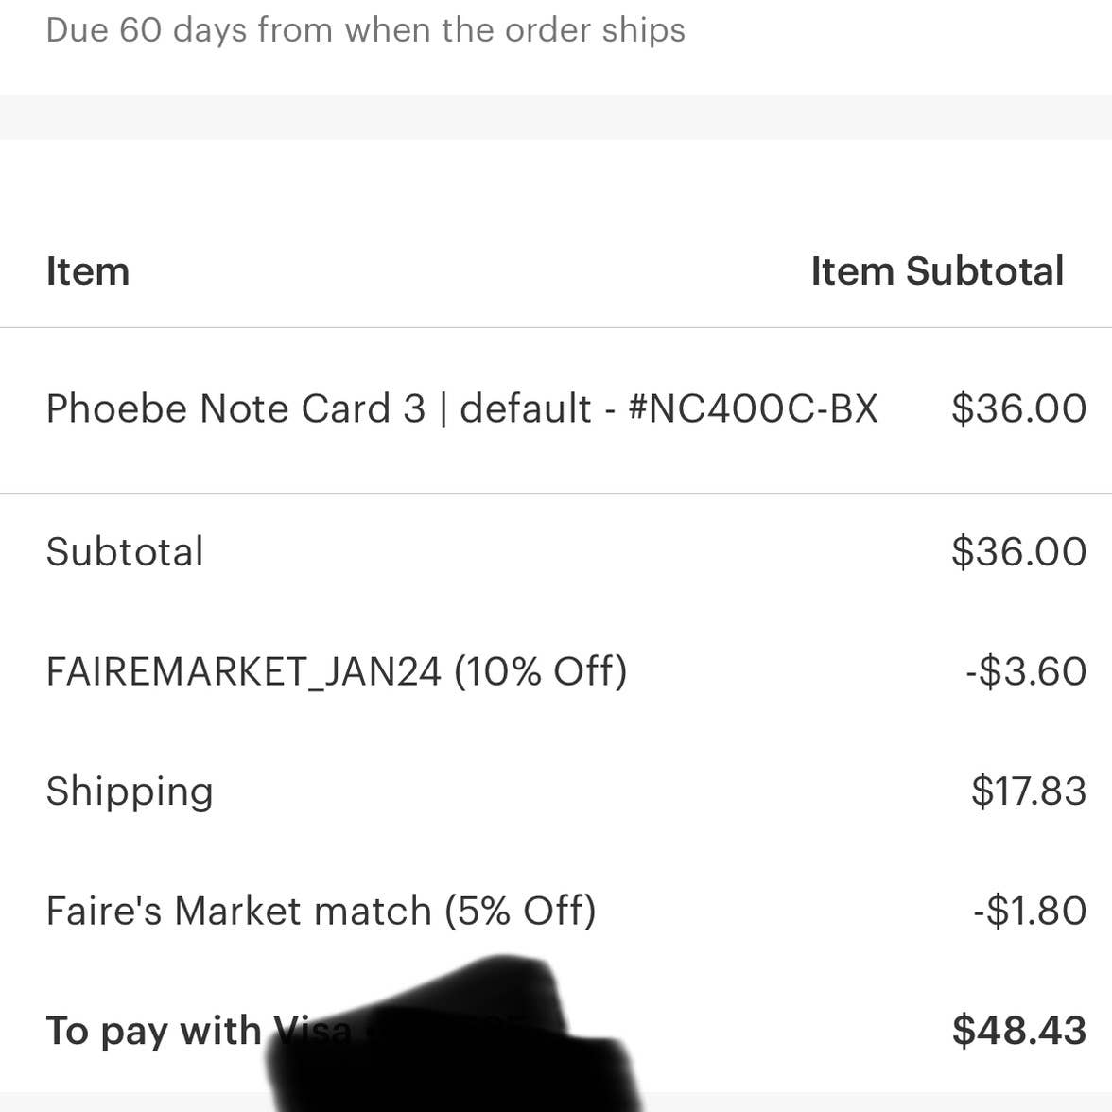Click the $48.43 total amount
Screen dimensions: 1112x1112
[1018, 1031]
